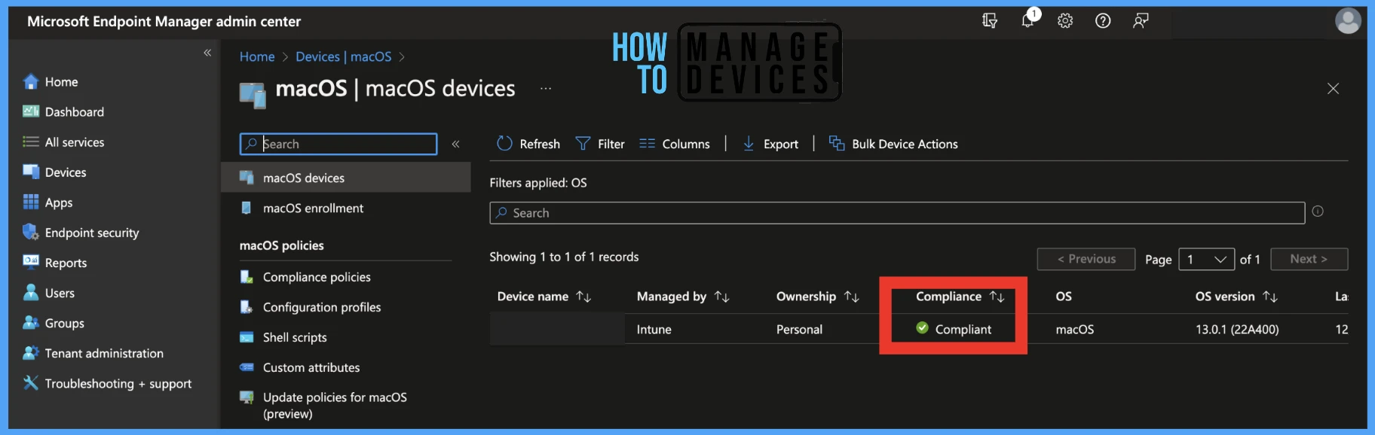Click the Previous page button
Viewport: 1375px width, 435px height.
pyautogui.click(x=1086, y=259)
